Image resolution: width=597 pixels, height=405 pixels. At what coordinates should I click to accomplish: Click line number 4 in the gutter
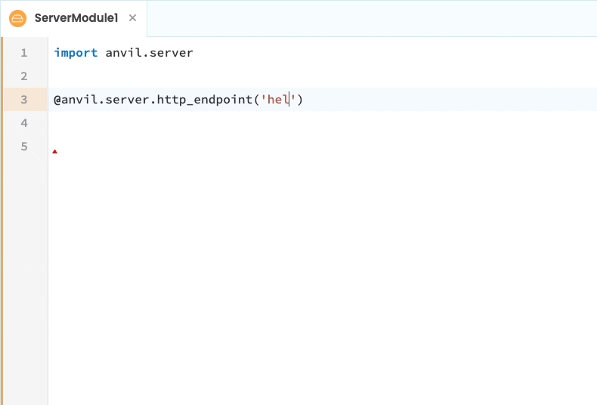pyautogui.click(x=24, y=123)
